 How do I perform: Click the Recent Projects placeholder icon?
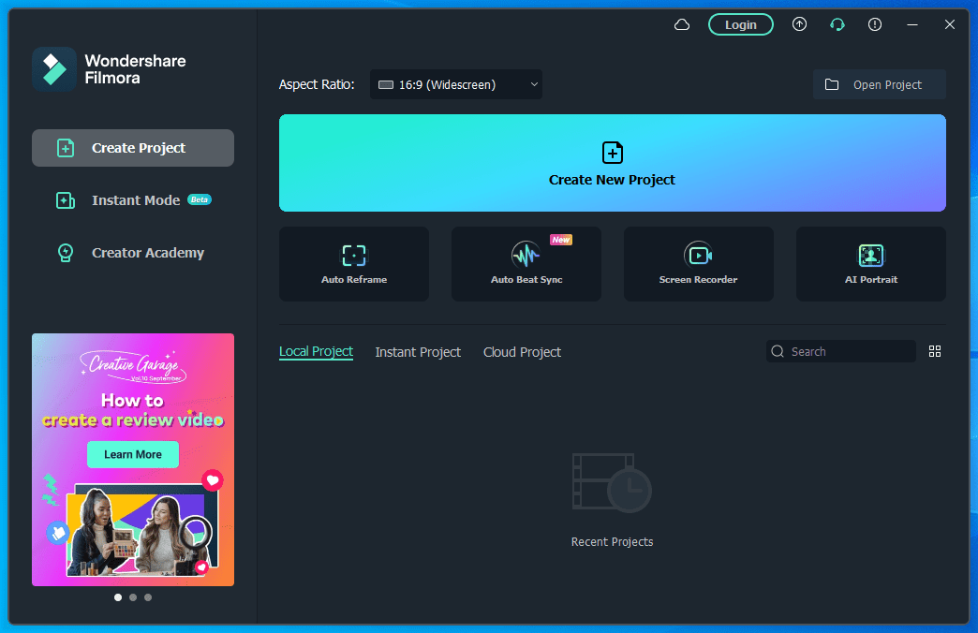click(x=612, y=482)
